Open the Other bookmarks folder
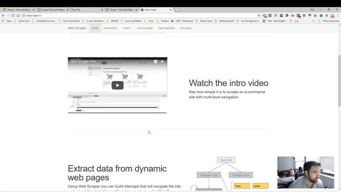Viewport: 341px width, 192px height. [328, 21]
